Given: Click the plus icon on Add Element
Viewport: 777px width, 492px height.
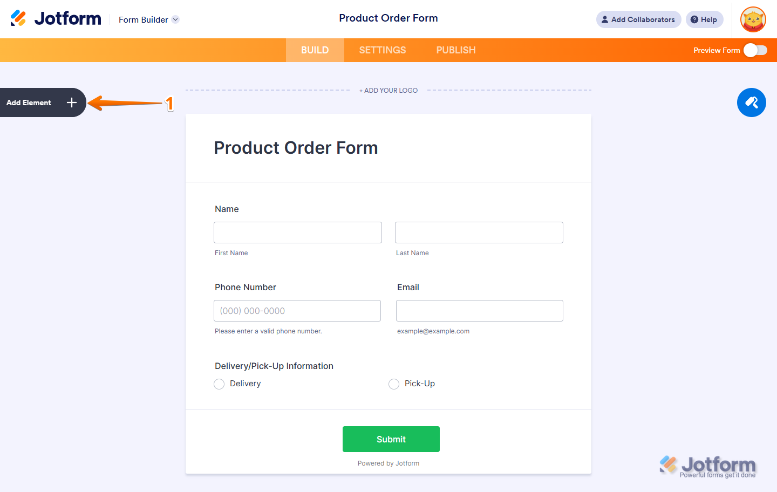Looking at the screenshot, I should pos(71,102).
